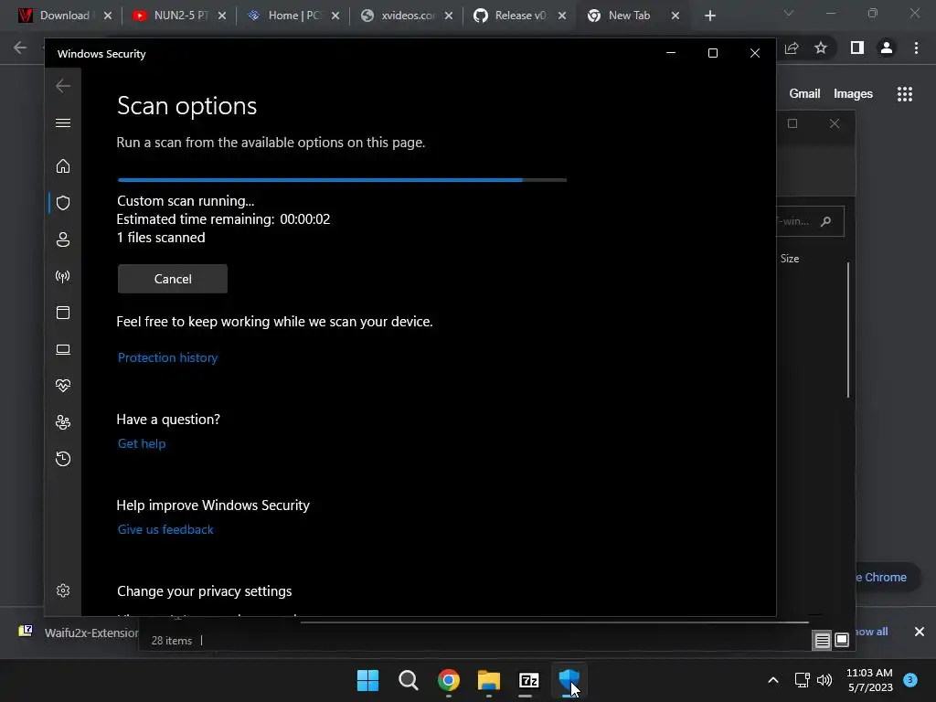The height and width of the screenshot is (702, 936).
Task: Click the custom scan progress bar
Action: (342, 180)
